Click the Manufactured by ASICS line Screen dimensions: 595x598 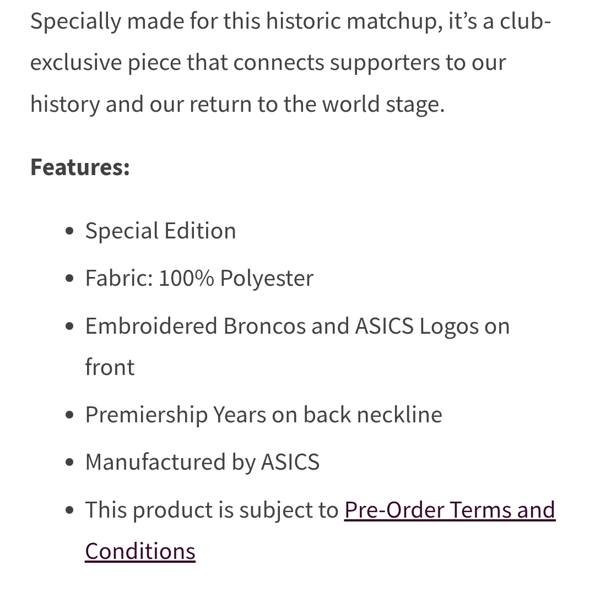pyautogui.click(x=202, y=462)
